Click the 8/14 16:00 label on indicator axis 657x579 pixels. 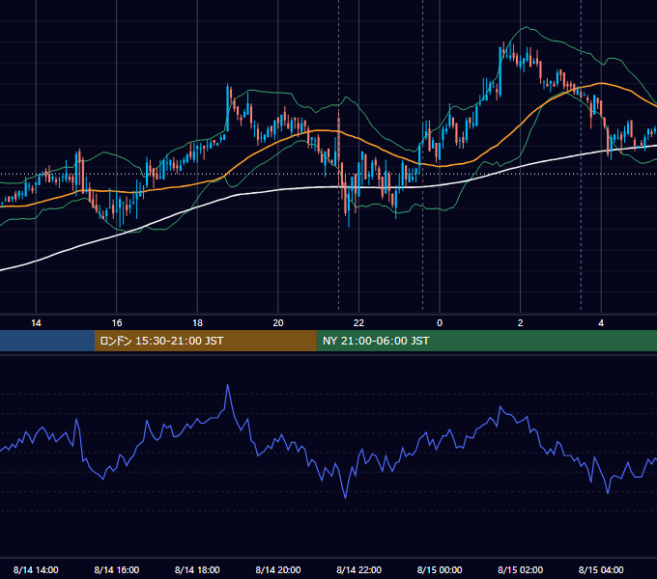[x=117, y=569]
